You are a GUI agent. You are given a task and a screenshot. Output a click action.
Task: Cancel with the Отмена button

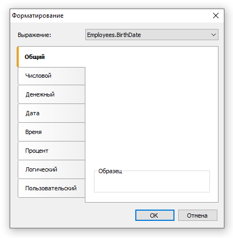pyautogui.click(x=198, y=215)
